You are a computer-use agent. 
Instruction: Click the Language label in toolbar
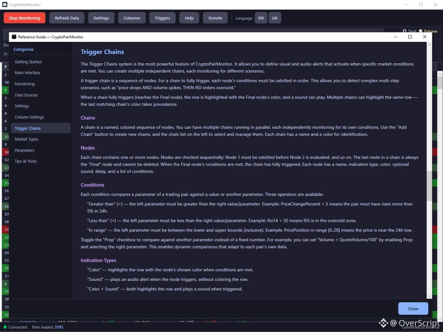[244, 18]
